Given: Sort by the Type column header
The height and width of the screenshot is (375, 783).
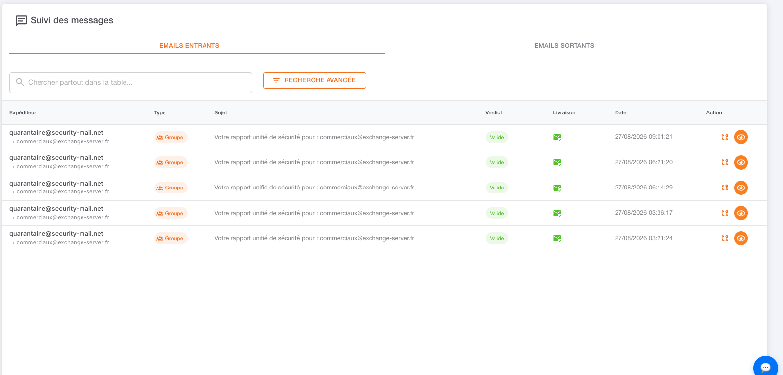Looking at the screenshot, I should pos(160,112).
